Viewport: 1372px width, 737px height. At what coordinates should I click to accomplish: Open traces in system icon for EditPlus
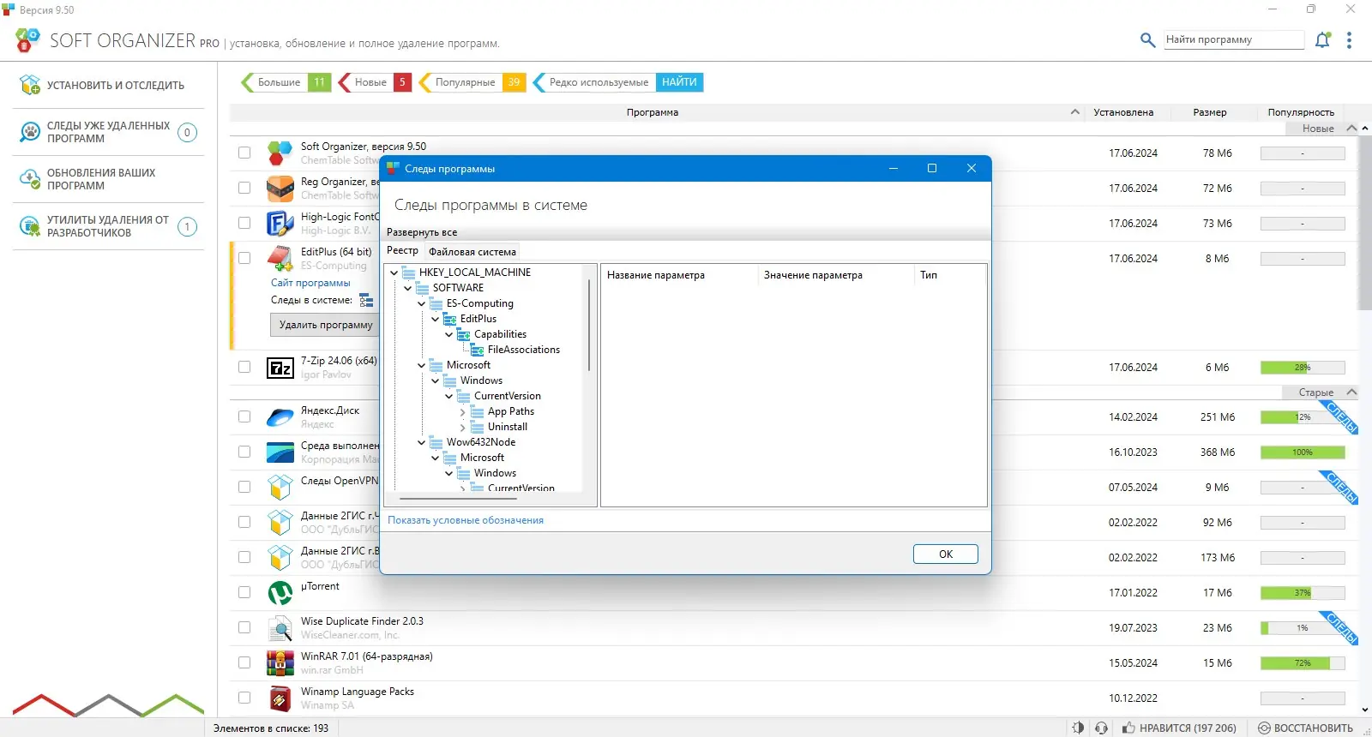point(366,301)
